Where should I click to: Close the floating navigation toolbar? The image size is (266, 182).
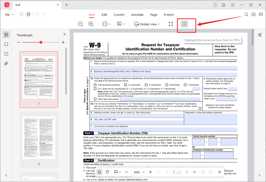pos(220,172)
